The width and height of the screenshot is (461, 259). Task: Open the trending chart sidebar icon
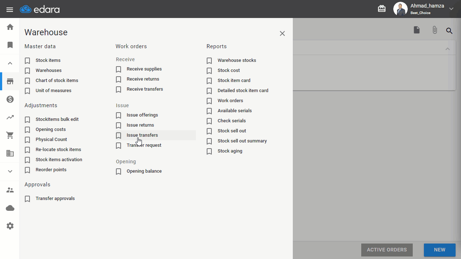[10, 117]
